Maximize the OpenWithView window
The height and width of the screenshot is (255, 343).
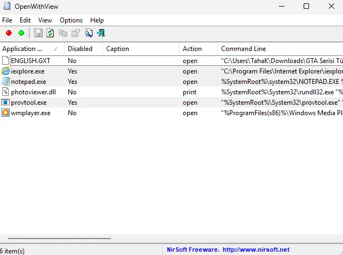(306, 6)
